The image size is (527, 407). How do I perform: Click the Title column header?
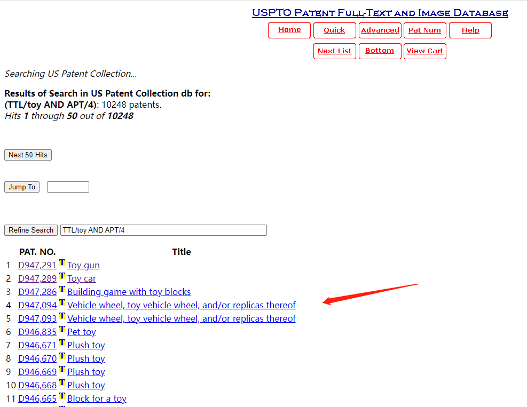coord(182,252)
